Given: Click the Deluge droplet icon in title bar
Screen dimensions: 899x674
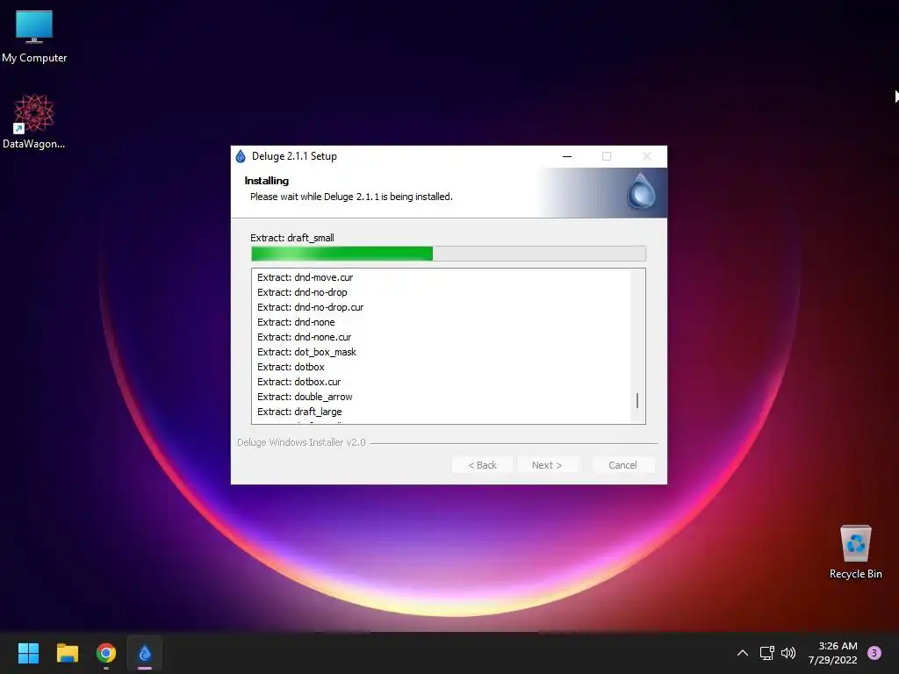Looking at the screenshot, I should pos(241,156).
